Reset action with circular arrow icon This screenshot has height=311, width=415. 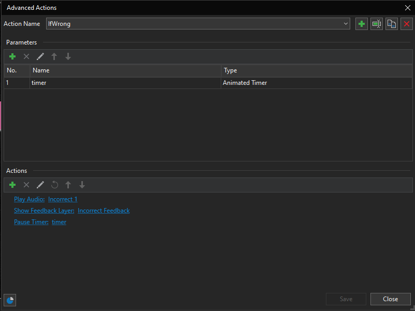pyautogui.click(x=54, y=185)
